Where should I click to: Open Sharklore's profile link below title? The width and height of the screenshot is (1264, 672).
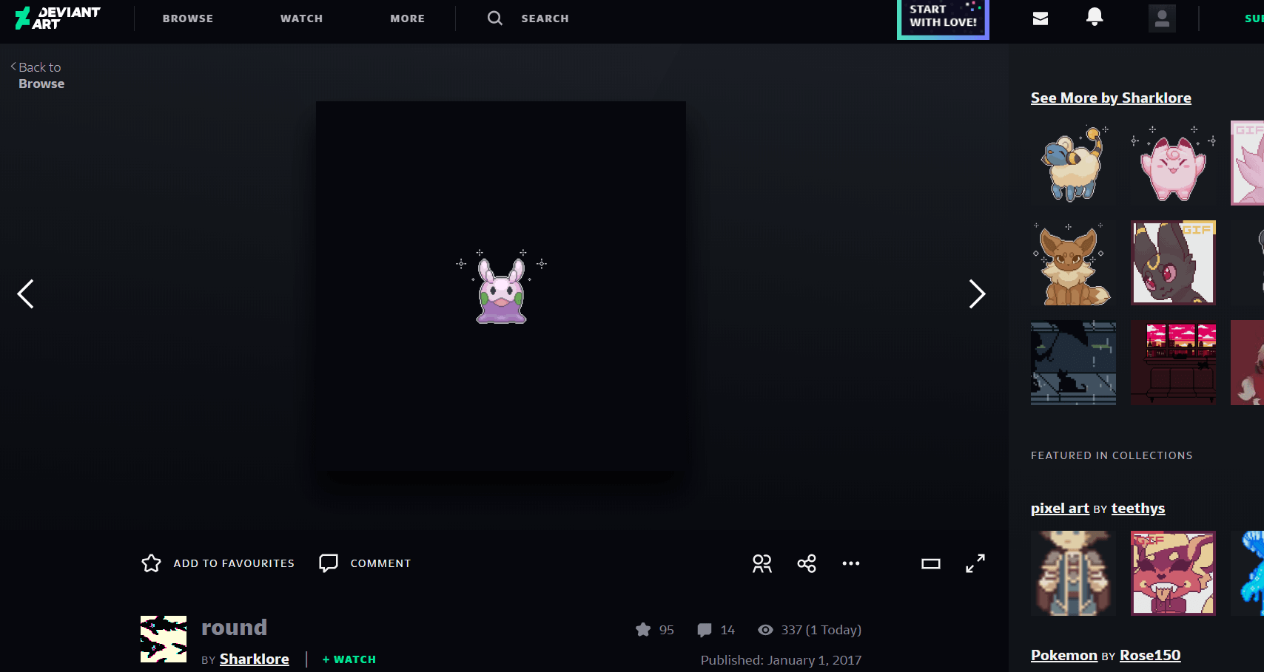click(255, 659)
